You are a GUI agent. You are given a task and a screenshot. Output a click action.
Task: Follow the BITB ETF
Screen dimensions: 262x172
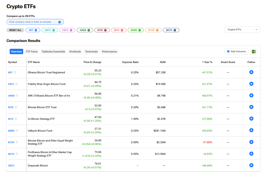click(251, 107)
